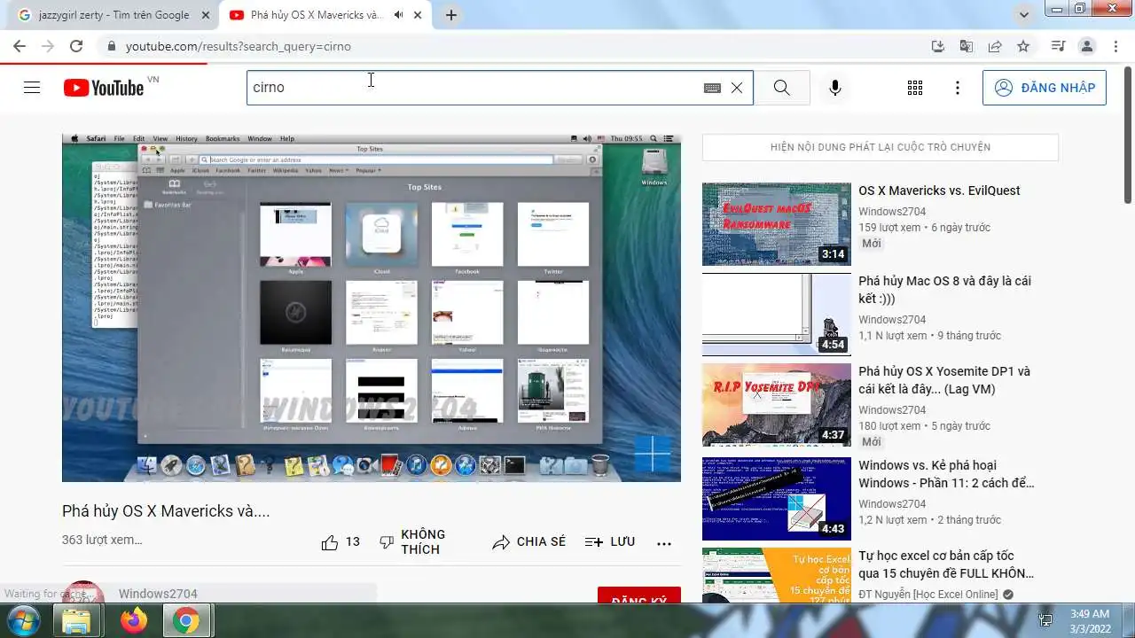Screen dimensions: 1135x638
Task: Run search with the magnifier button
Action: click(x=781, y=88)
